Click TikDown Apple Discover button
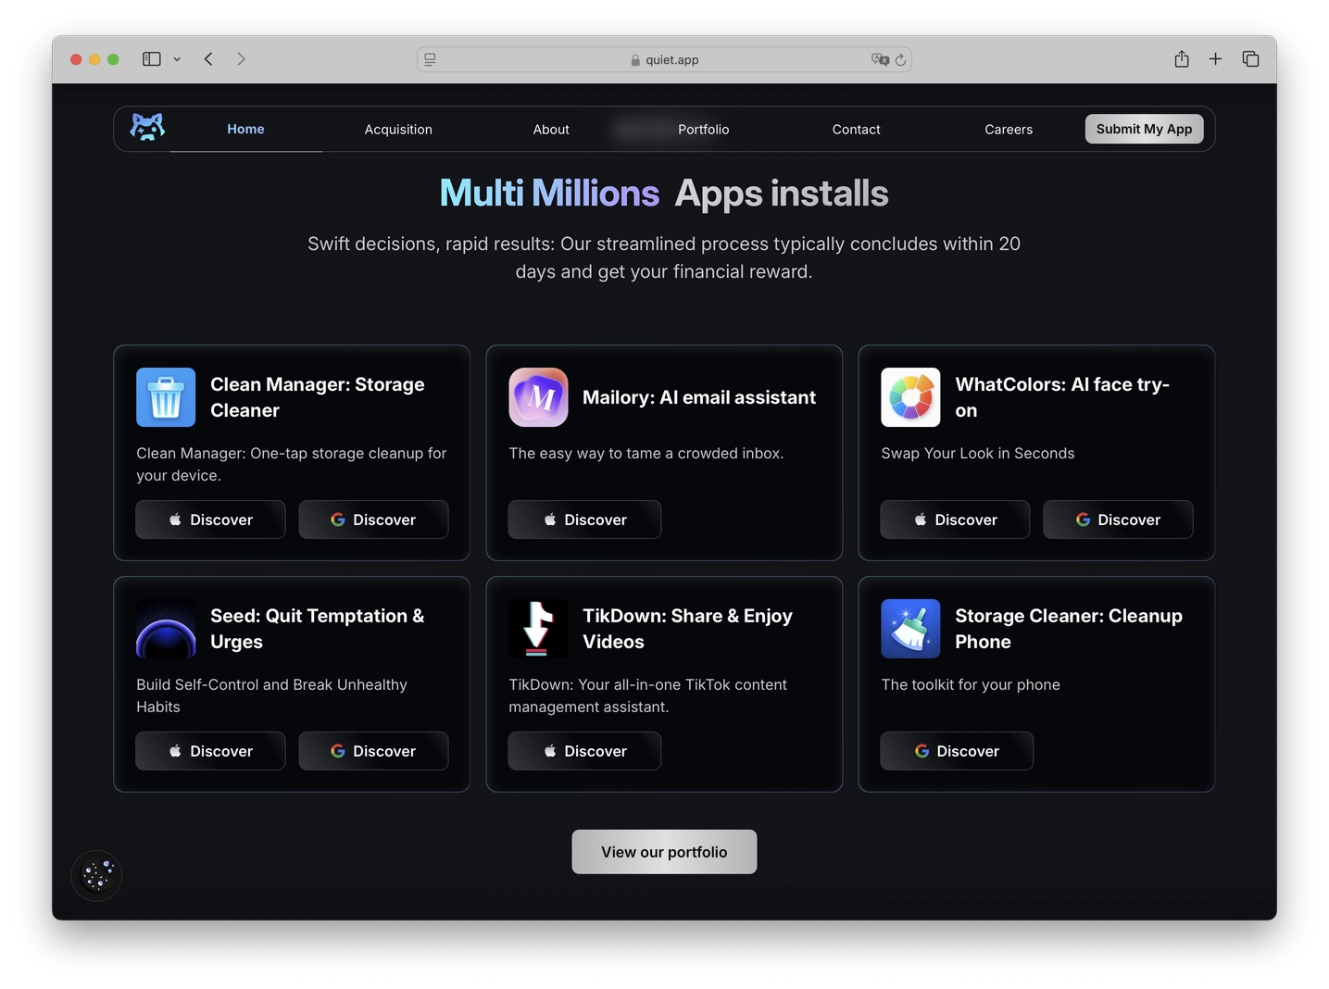 (x=584, y=751)
